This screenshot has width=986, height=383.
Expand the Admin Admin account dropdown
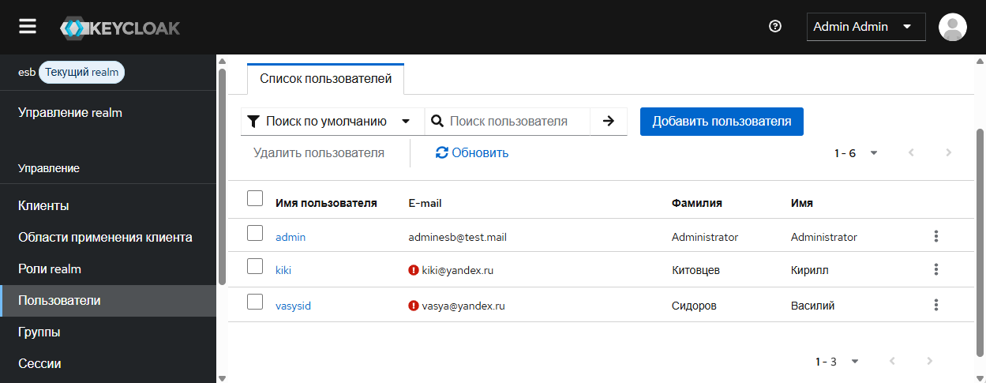point(865,27)
